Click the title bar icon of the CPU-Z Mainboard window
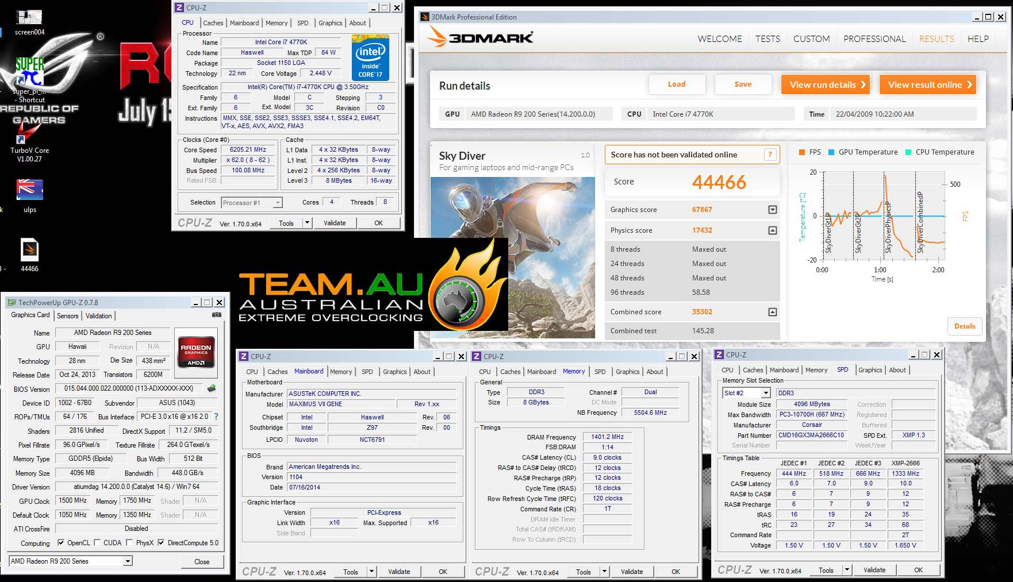 244,356
